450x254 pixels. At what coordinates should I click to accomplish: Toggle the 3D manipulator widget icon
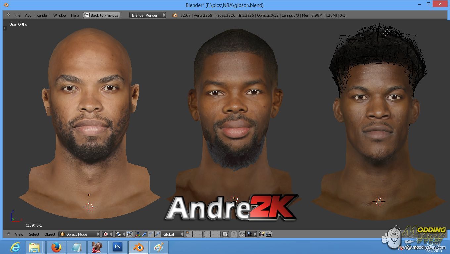138,234
